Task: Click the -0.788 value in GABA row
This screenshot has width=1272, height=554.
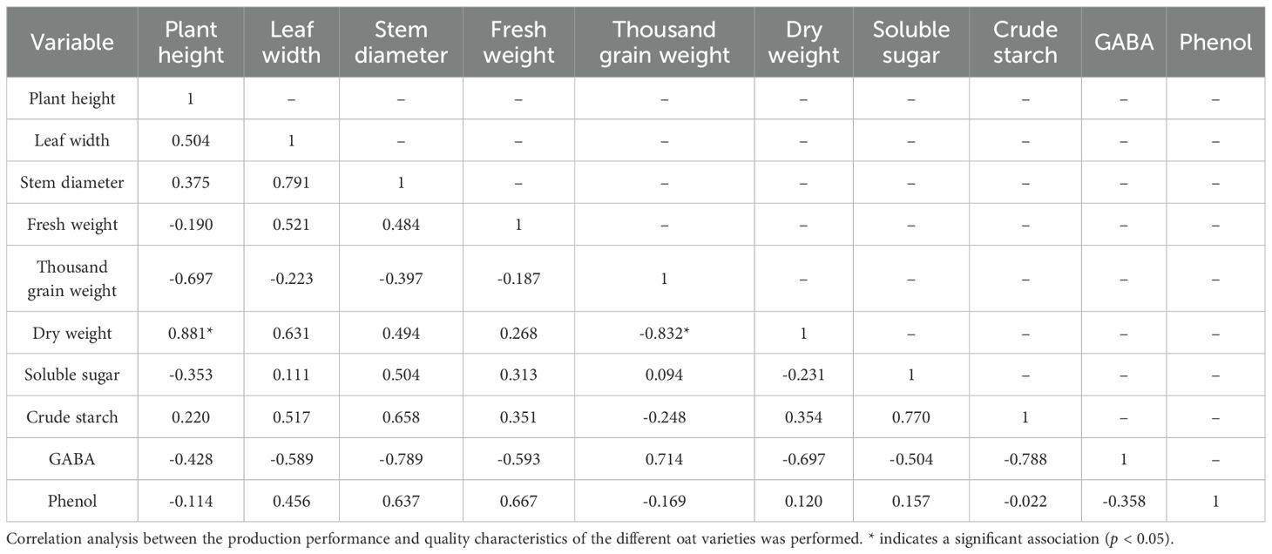Action: 1025,458
